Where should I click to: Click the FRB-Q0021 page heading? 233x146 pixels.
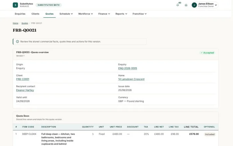25,30
